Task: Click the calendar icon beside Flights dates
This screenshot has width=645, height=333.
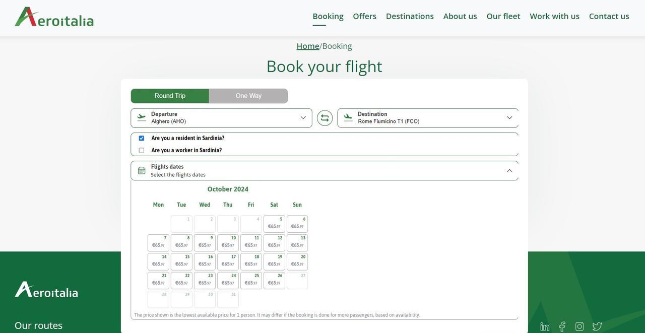Action: [142, 171]
